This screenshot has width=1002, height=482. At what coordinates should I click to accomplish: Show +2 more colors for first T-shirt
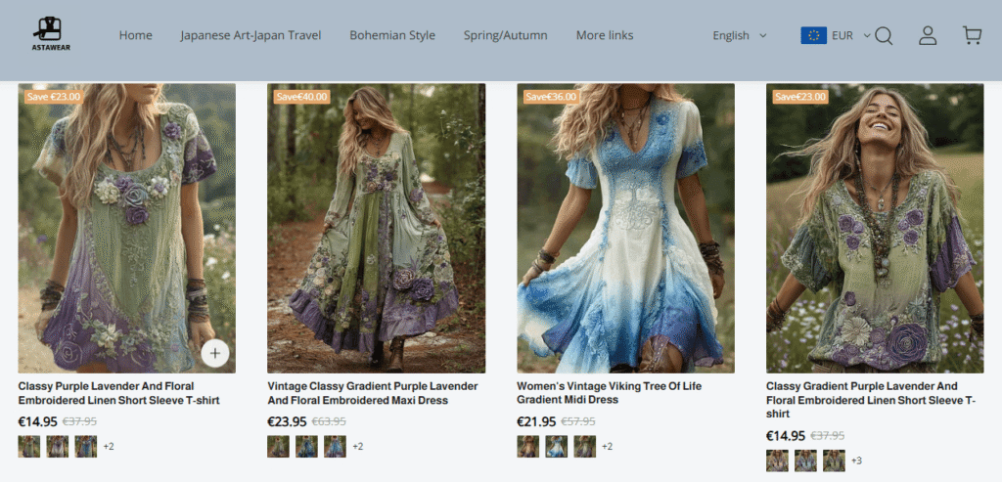109,446
